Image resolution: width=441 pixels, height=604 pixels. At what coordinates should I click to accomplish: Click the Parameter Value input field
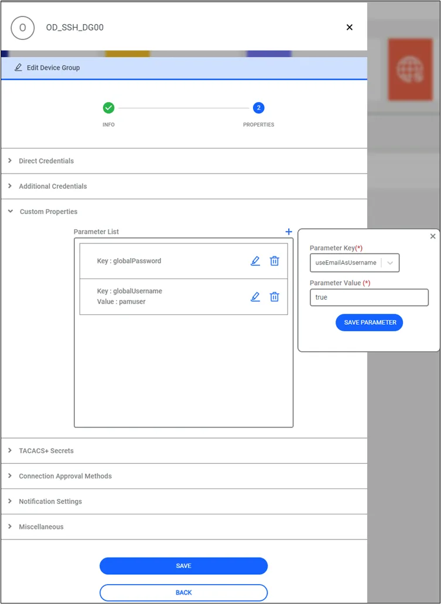[x=369, y=297]
